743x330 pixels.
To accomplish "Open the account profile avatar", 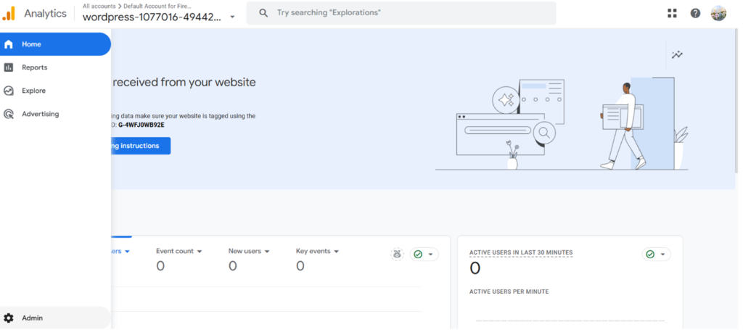I will [x=718, y=13].
